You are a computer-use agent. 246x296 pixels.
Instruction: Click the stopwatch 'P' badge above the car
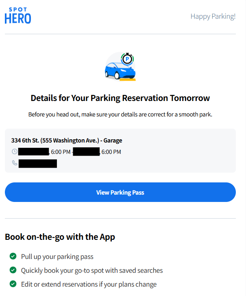click(x=127, y=59)
